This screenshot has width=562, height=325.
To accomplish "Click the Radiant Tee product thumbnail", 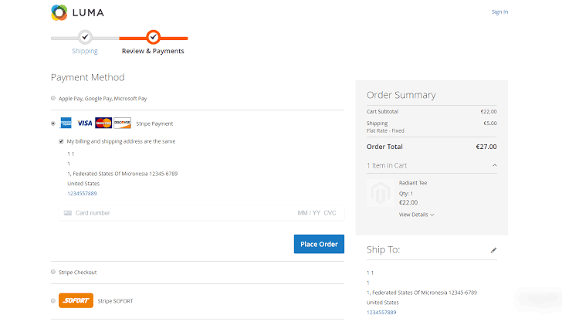I will tap(381, 193).
